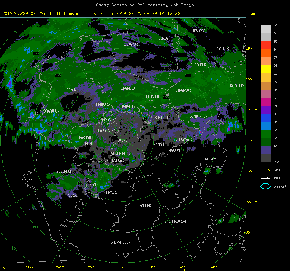Click the NAVALGUND label
Screen dimensions: 290x271
(x=107, y=131)
